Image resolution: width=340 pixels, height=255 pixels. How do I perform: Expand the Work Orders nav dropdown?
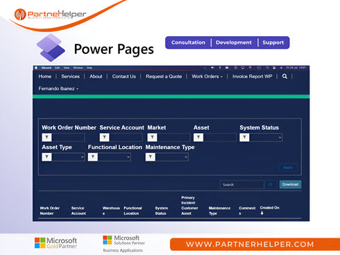pos(207,76)
